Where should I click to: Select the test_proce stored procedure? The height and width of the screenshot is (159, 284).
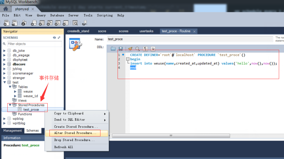(31, 110)
